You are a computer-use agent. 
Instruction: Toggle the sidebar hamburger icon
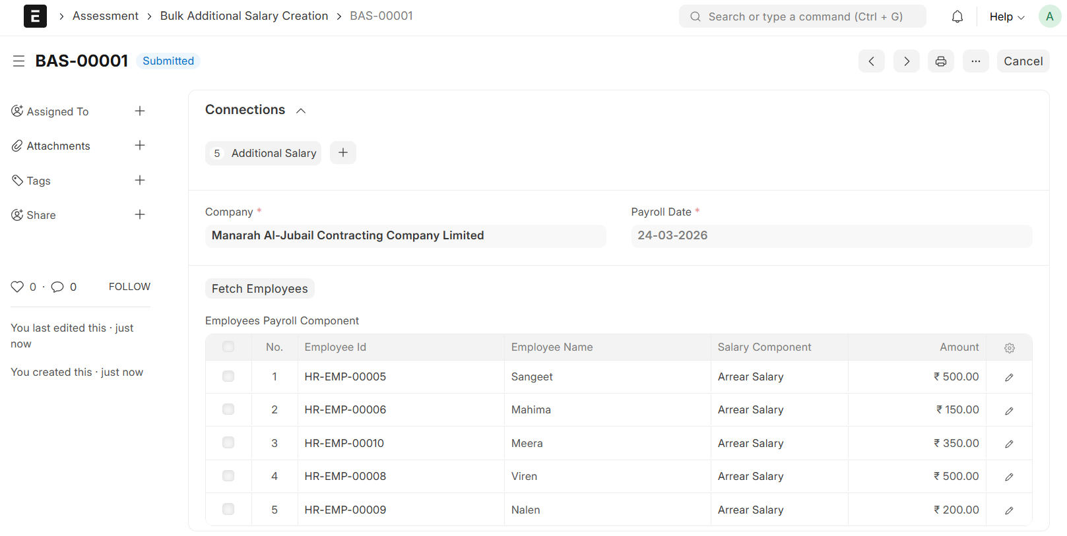click(18, 61)
